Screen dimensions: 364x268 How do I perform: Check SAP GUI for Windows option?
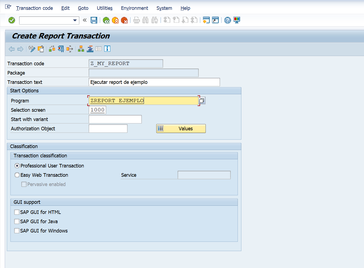[17, 231]
